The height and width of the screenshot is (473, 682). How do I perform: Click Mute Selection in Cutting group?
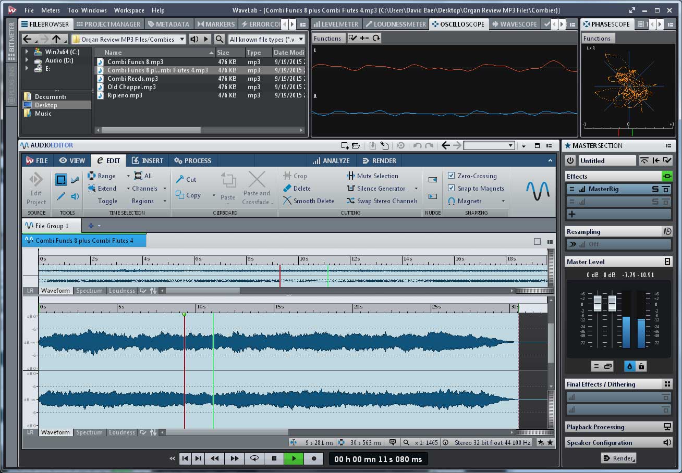tap(372, 176)
